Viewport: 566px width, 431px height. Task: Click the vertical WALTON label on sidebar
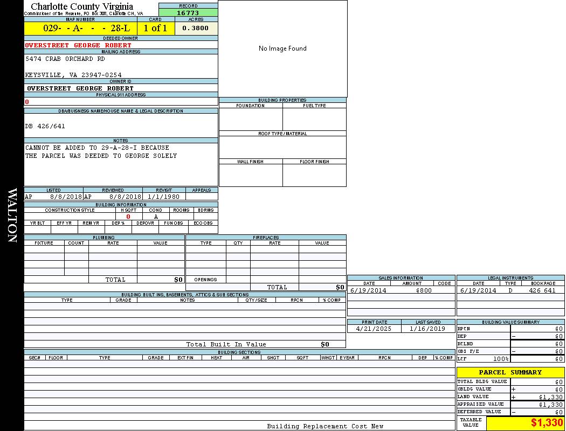coord(12,215)
